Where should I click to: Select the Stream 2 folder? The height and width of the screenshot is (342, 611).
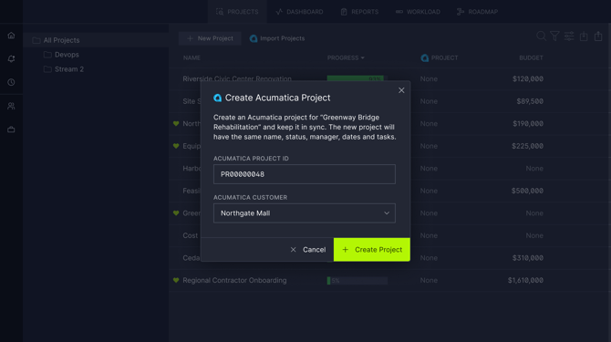pyautogui.click(x=69, y=69)
